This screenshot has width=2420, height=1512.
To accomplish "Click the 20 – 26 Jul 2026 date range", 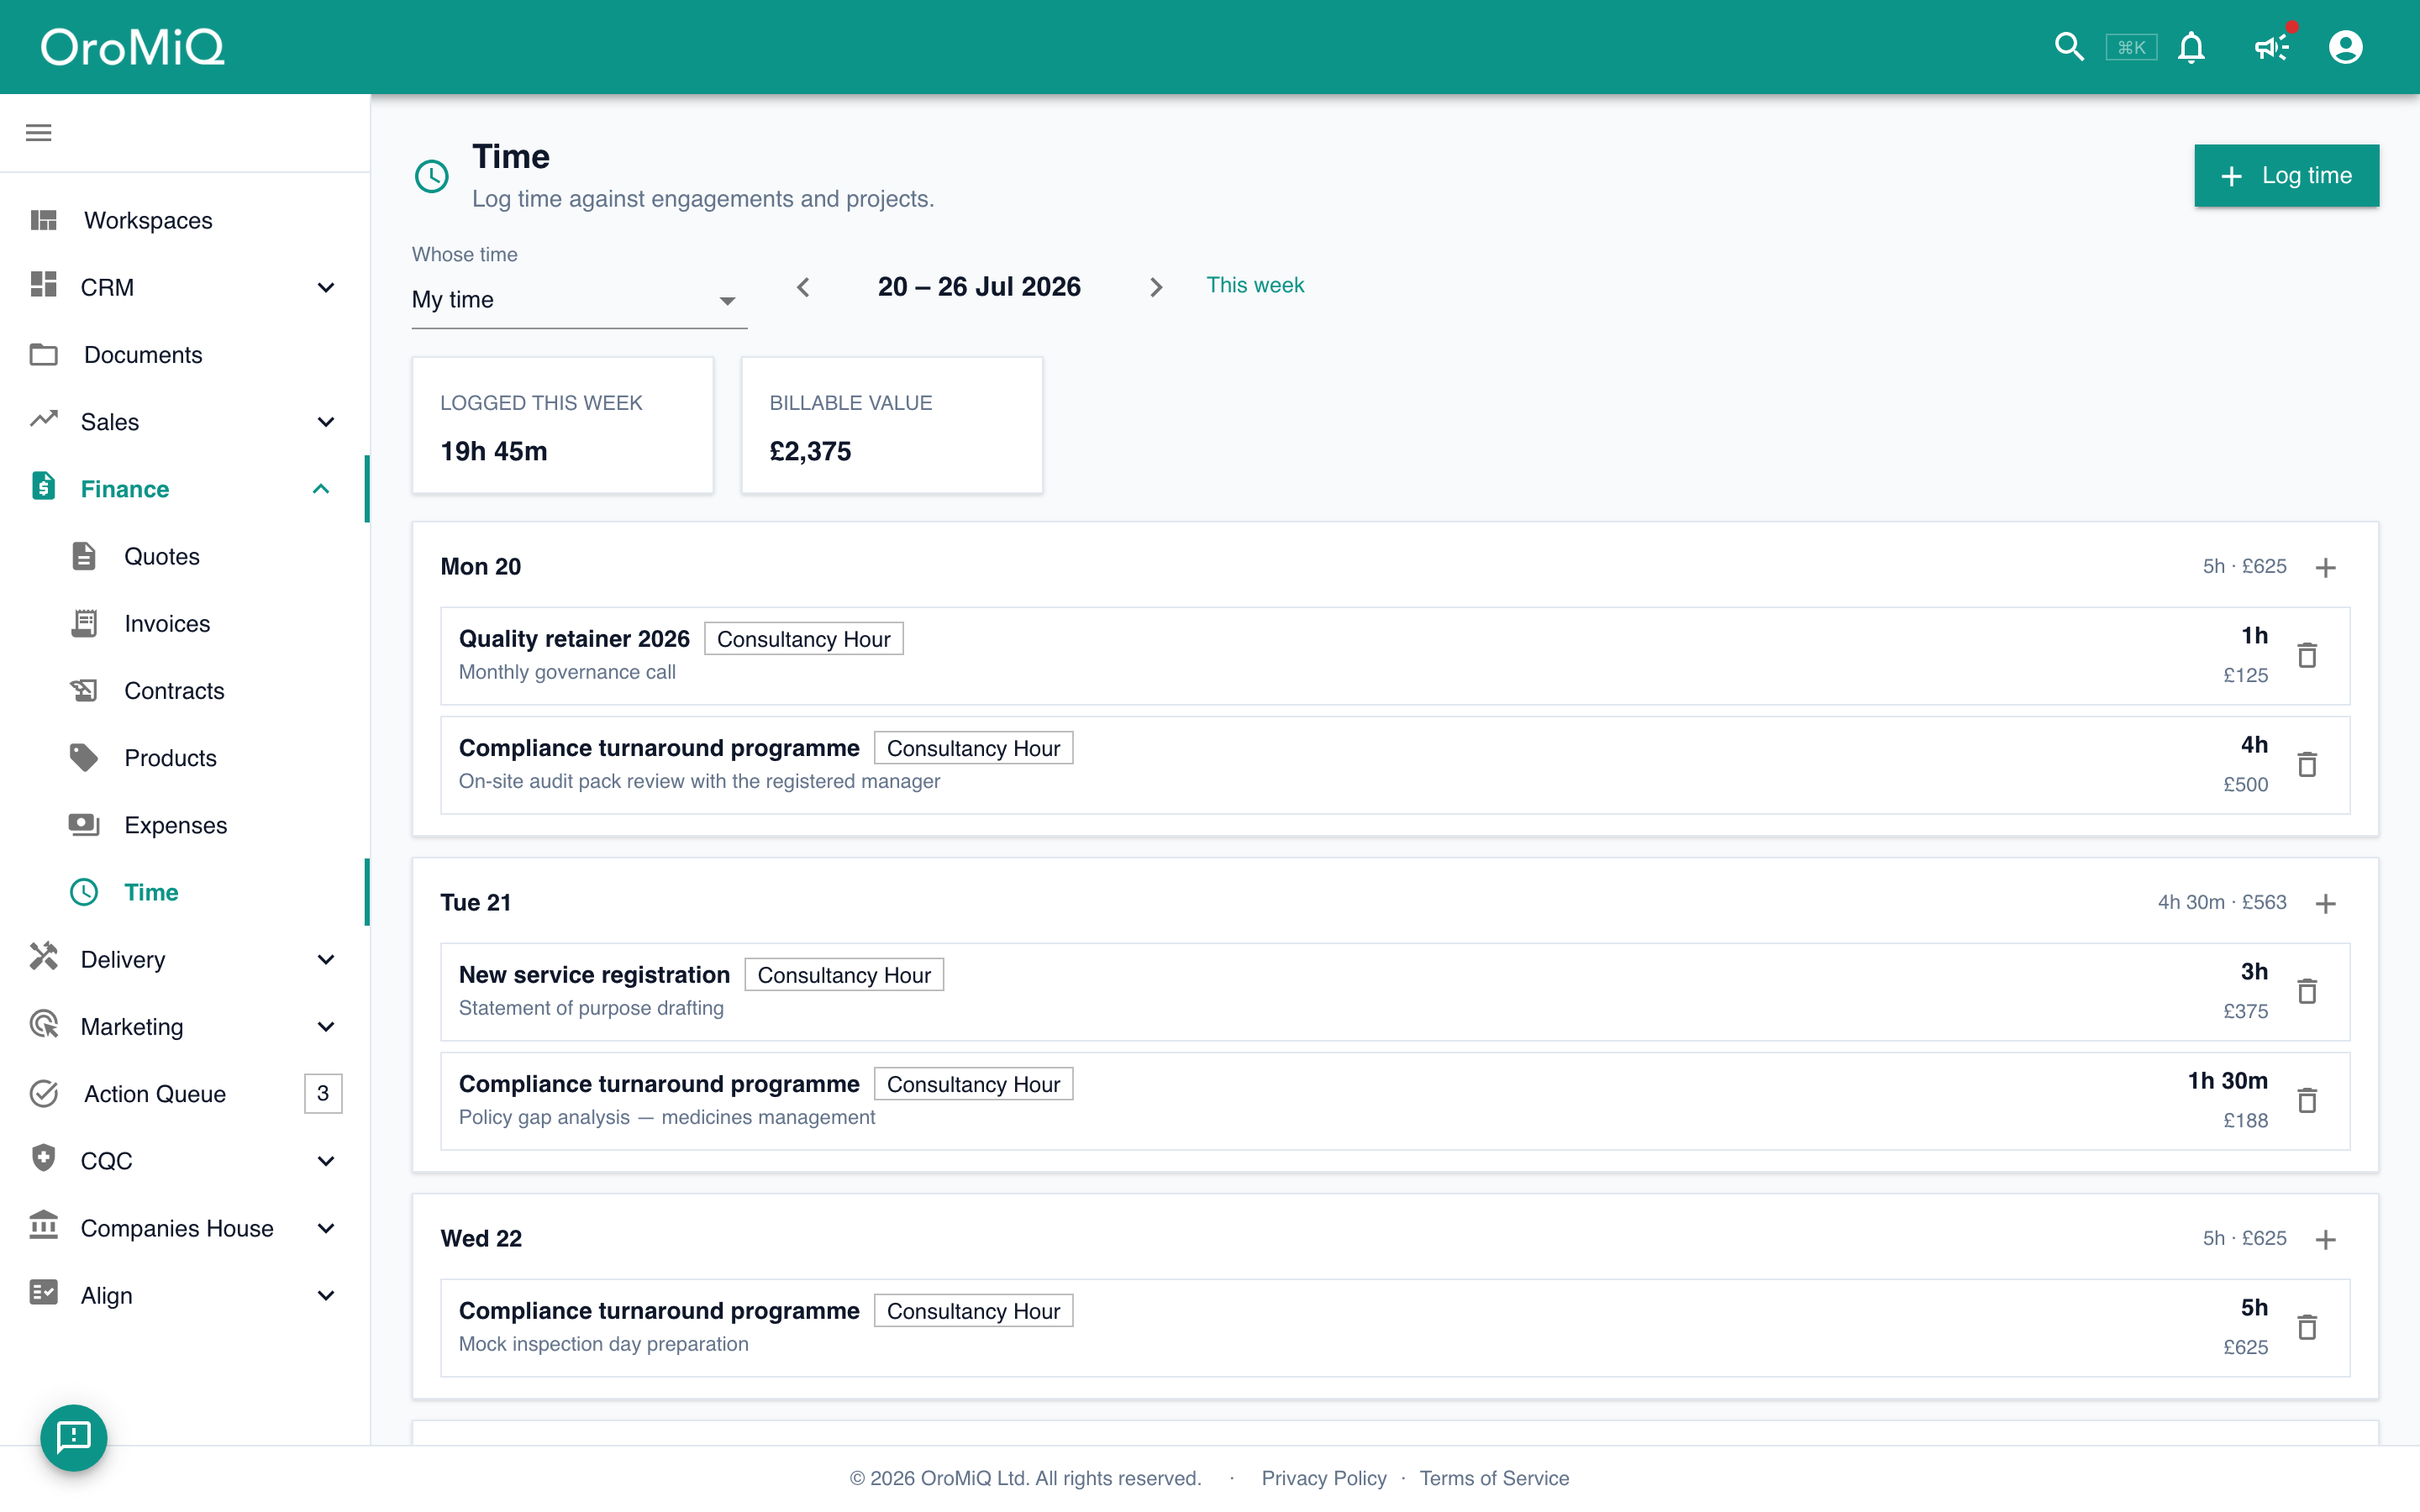I will pos(979,287).
